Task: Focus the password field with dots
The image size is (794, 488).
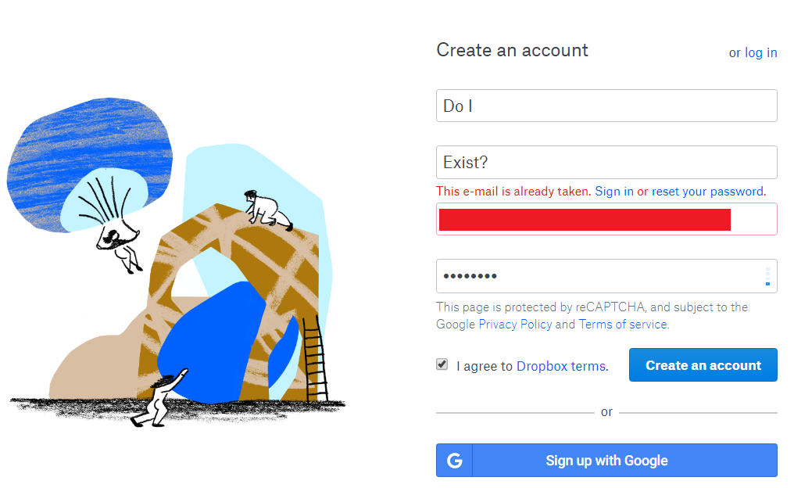Action: coord(606,276)
